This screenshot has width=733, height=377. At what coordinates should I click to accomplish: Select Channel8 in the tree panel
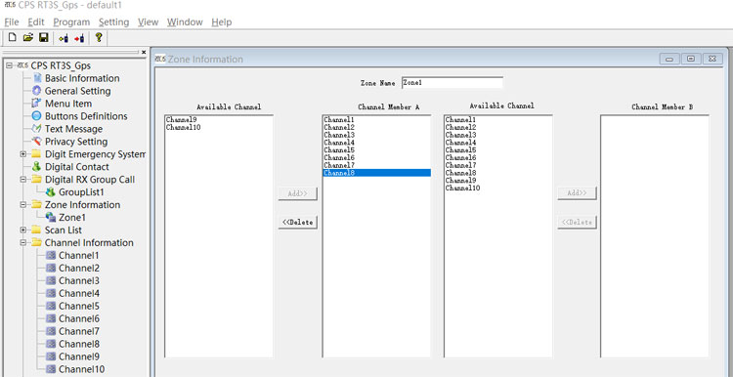78,344
